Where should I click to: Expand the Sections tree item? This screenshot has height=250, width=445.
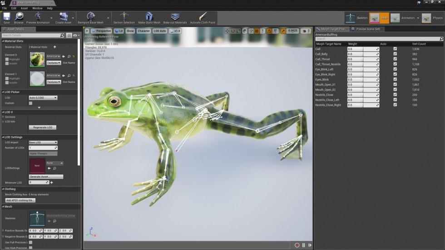tap(3, 117)
